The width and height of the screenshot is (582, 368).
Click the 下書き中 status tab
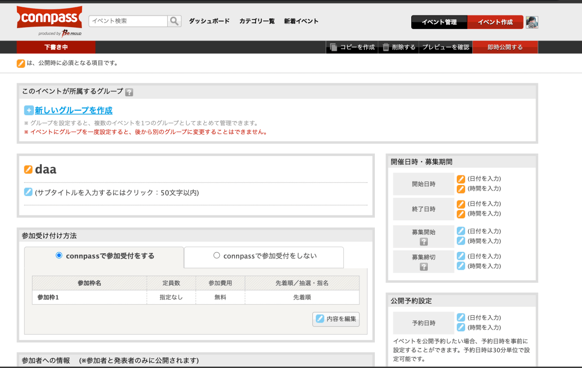56,47
